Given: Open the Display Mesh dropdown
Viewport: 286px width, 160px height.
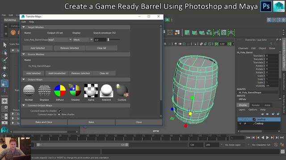Looking at the screenshot, I should (x=83, y=40).
